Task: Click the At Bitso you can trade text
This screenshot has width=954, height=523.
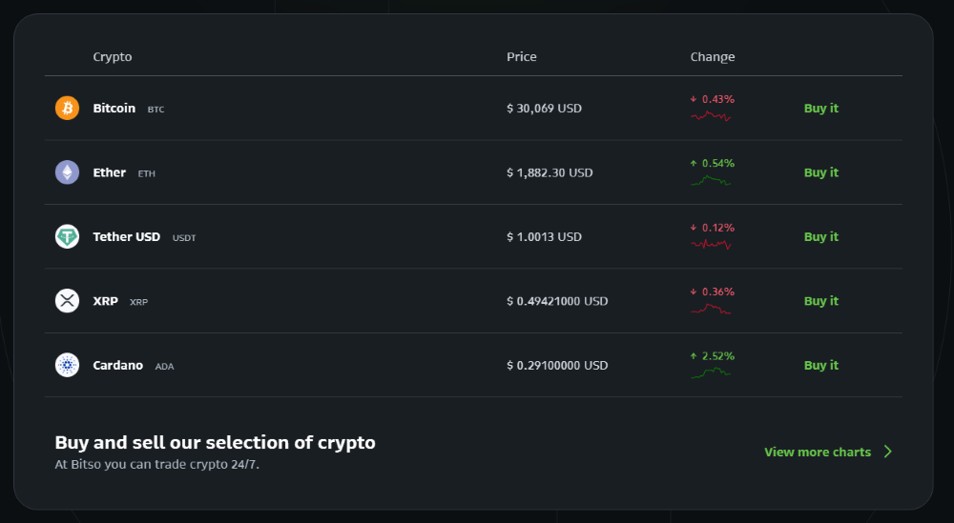Action: click(157, 465)
